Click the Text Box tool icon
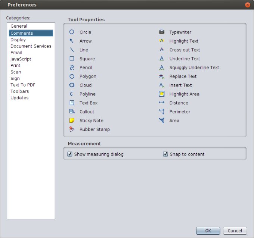Screen dimensions: 254x238 click(x=72, y=103)
